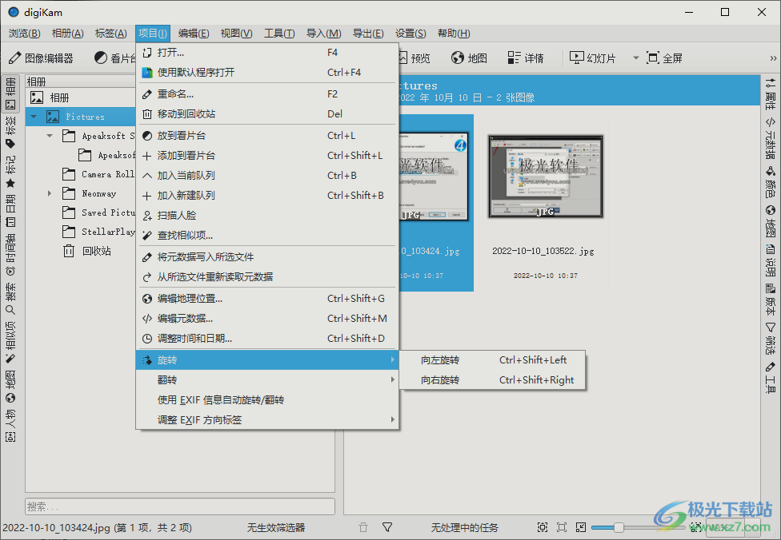Viewport: 781px width, 540px height.
Task: Expand the Neonway album folder
Action: click(48, 193)
